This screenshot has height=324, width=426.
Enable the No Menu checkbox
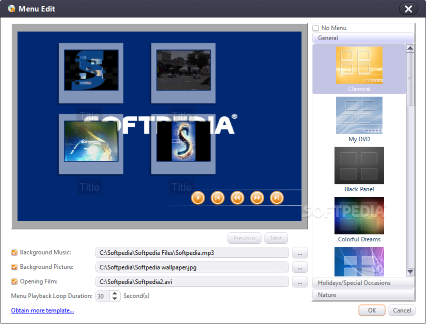click(x=315, y=28)
